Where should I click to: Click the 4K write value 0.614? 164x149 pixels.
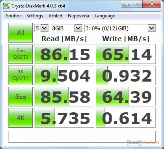(x=126, y=118)
